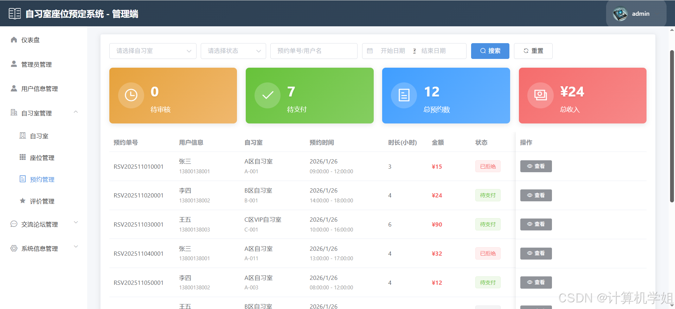Viewport: 675px width, 309px height.
Task: Click the document icon on 总预约数 card
Action: coord(404,95)
